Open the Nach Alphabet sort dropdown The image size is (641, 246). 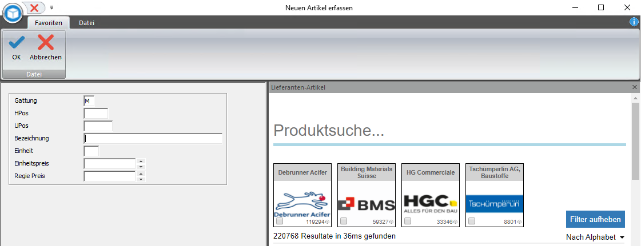click(596, 237)
